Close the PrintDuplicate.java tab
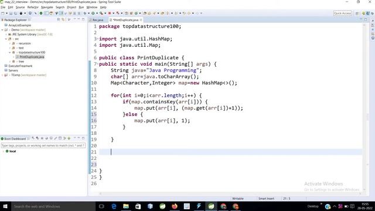 pyautogui.click(x=141, y=20)
